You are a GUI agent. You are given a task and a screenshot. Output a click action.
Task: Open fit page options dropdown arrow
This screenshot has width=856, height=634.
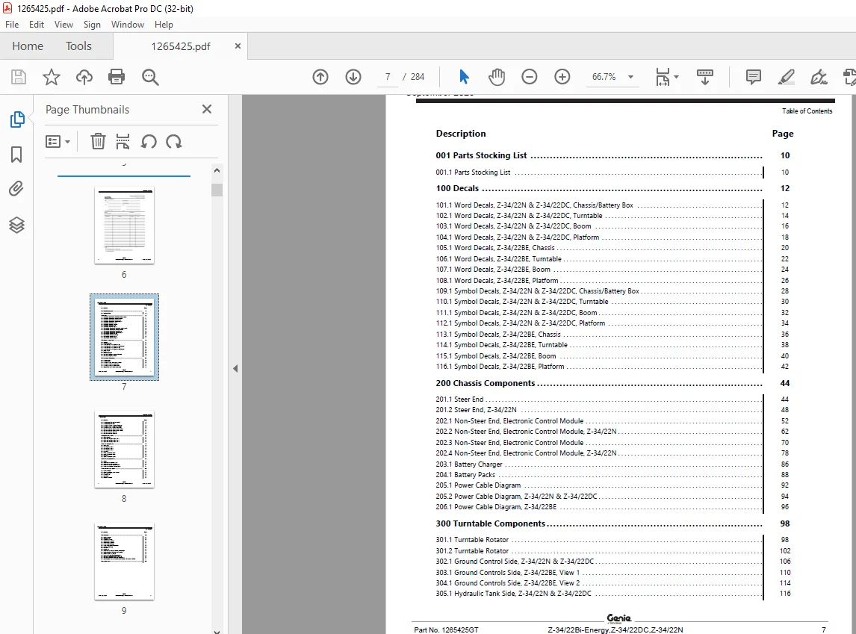point(677,77)
